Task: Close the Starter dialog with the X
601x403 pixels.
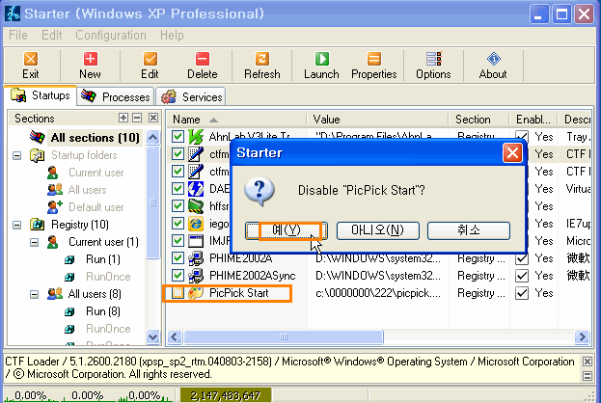Action: click(x=512, y=153)
